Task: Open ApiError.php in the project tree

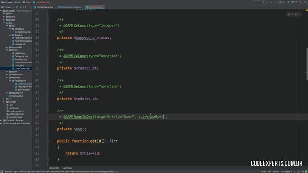Action: pyautogui.click(x=23, y=32)
